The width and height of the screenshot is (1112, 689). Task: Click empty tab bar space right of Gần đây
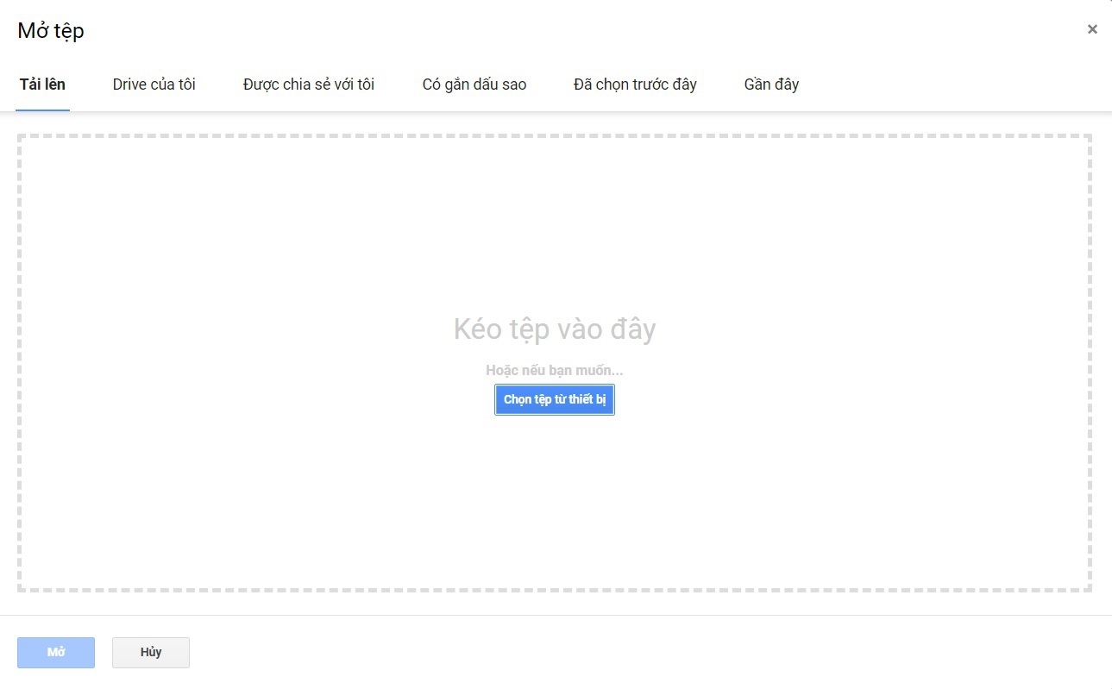tap(949, 85)
